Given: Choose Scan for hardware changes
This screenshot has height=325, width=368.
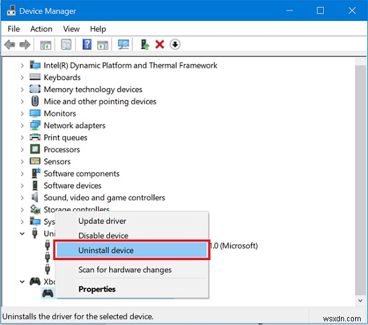Looking at the screenshot, I should click(x=132, y=270).
